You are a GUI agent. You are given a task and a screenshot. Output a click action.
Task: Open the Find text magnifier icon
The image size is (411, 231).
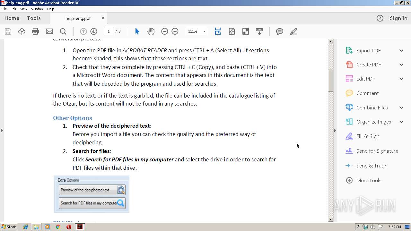[63, 31]
